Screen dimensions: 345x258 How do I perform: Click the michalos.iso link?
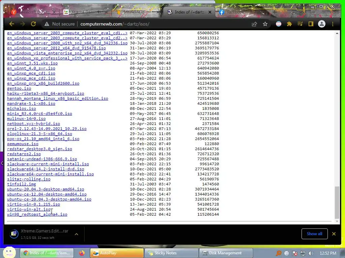pos(22,109)
